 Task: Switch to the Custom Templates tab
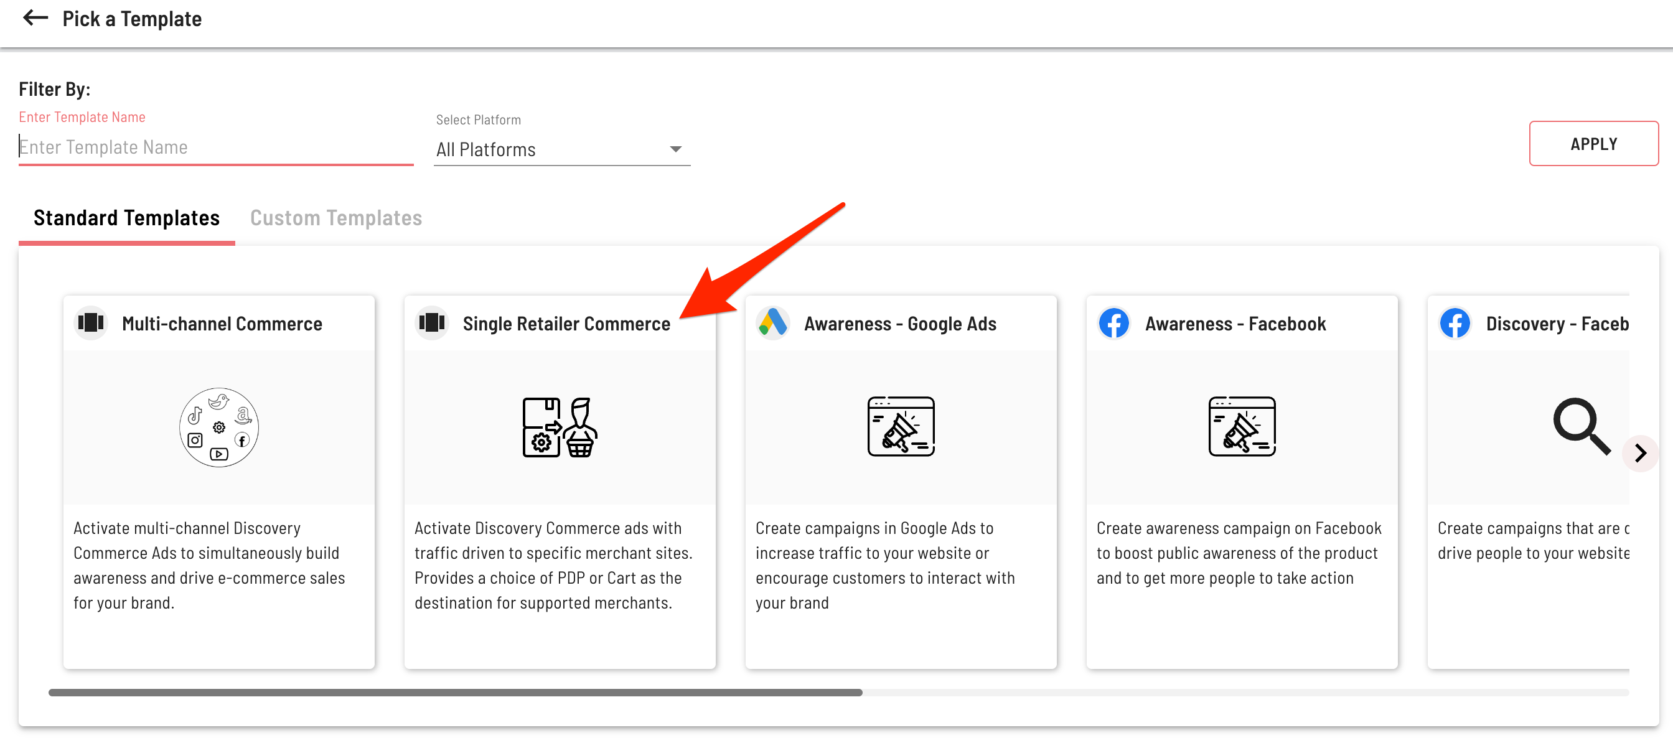(335, 218)
